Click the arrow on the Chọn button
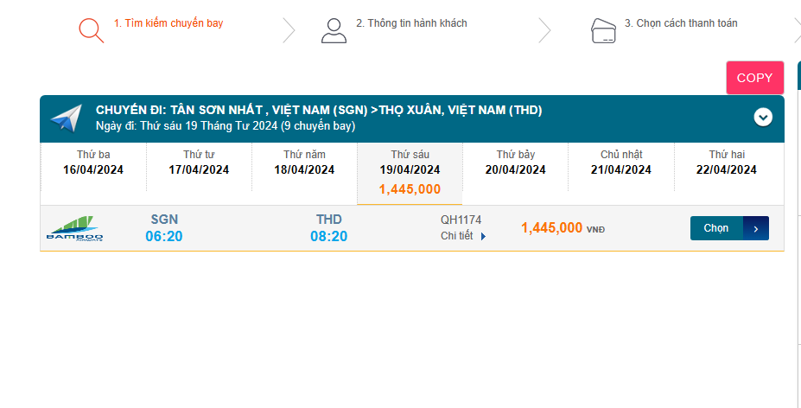Image resolution: width=801 pixels, height=408 pixels. [x=756, y=228]
